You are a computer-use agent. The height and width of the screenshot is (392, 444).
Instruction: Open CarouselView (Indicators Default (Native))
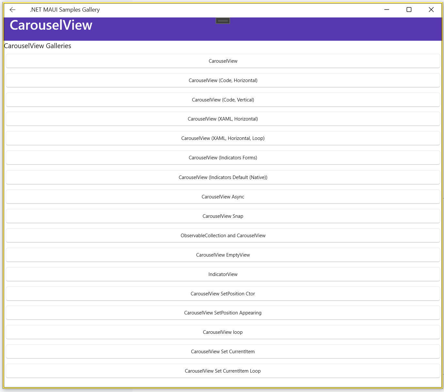click(x=223, y=177)
